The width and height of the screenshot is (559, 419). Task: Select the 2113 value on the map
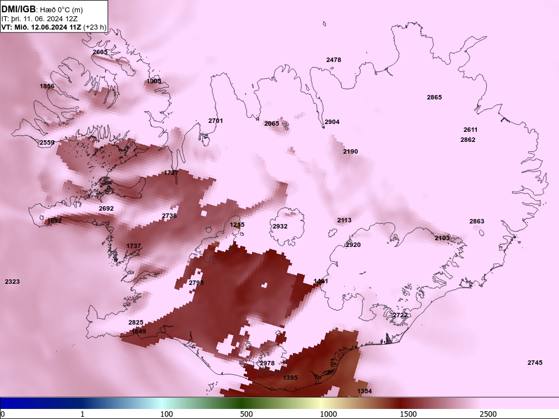coord(344,220)
